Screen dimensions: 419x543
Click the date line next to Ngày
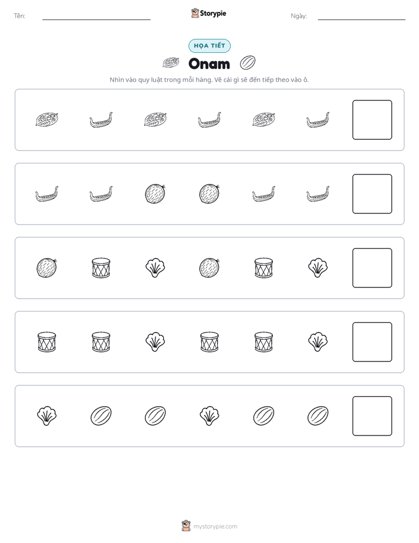point(361,19)
